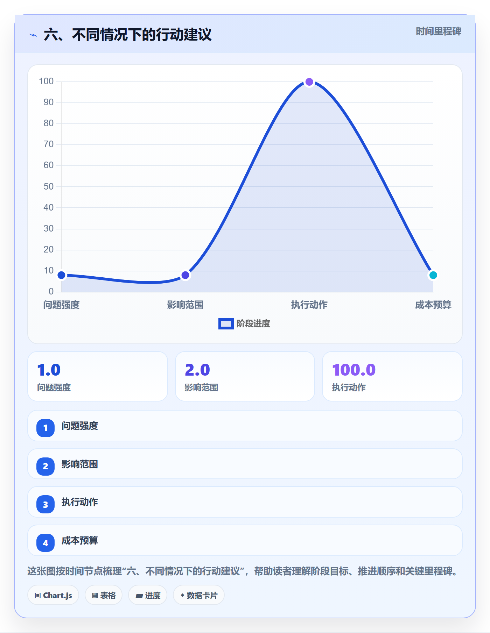Click the 六、不同情况下的行动建议 heading
The width and height of the screenshot is (490, 633).
(128, 35)
